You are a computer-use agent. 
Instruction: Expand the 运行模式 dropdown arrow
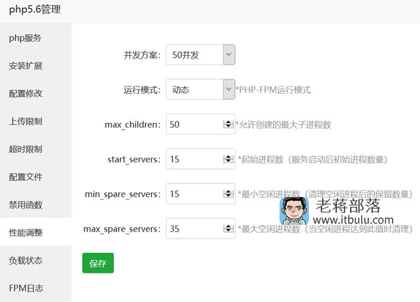coord(229,89)
